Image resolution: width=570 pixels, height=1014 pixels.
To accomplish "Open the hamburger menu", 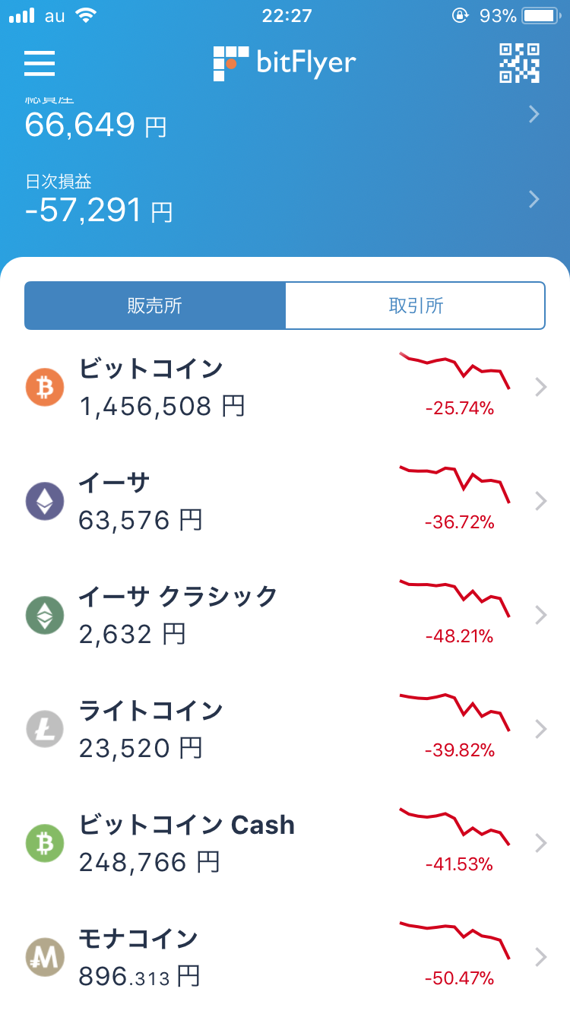I will 40,63.
